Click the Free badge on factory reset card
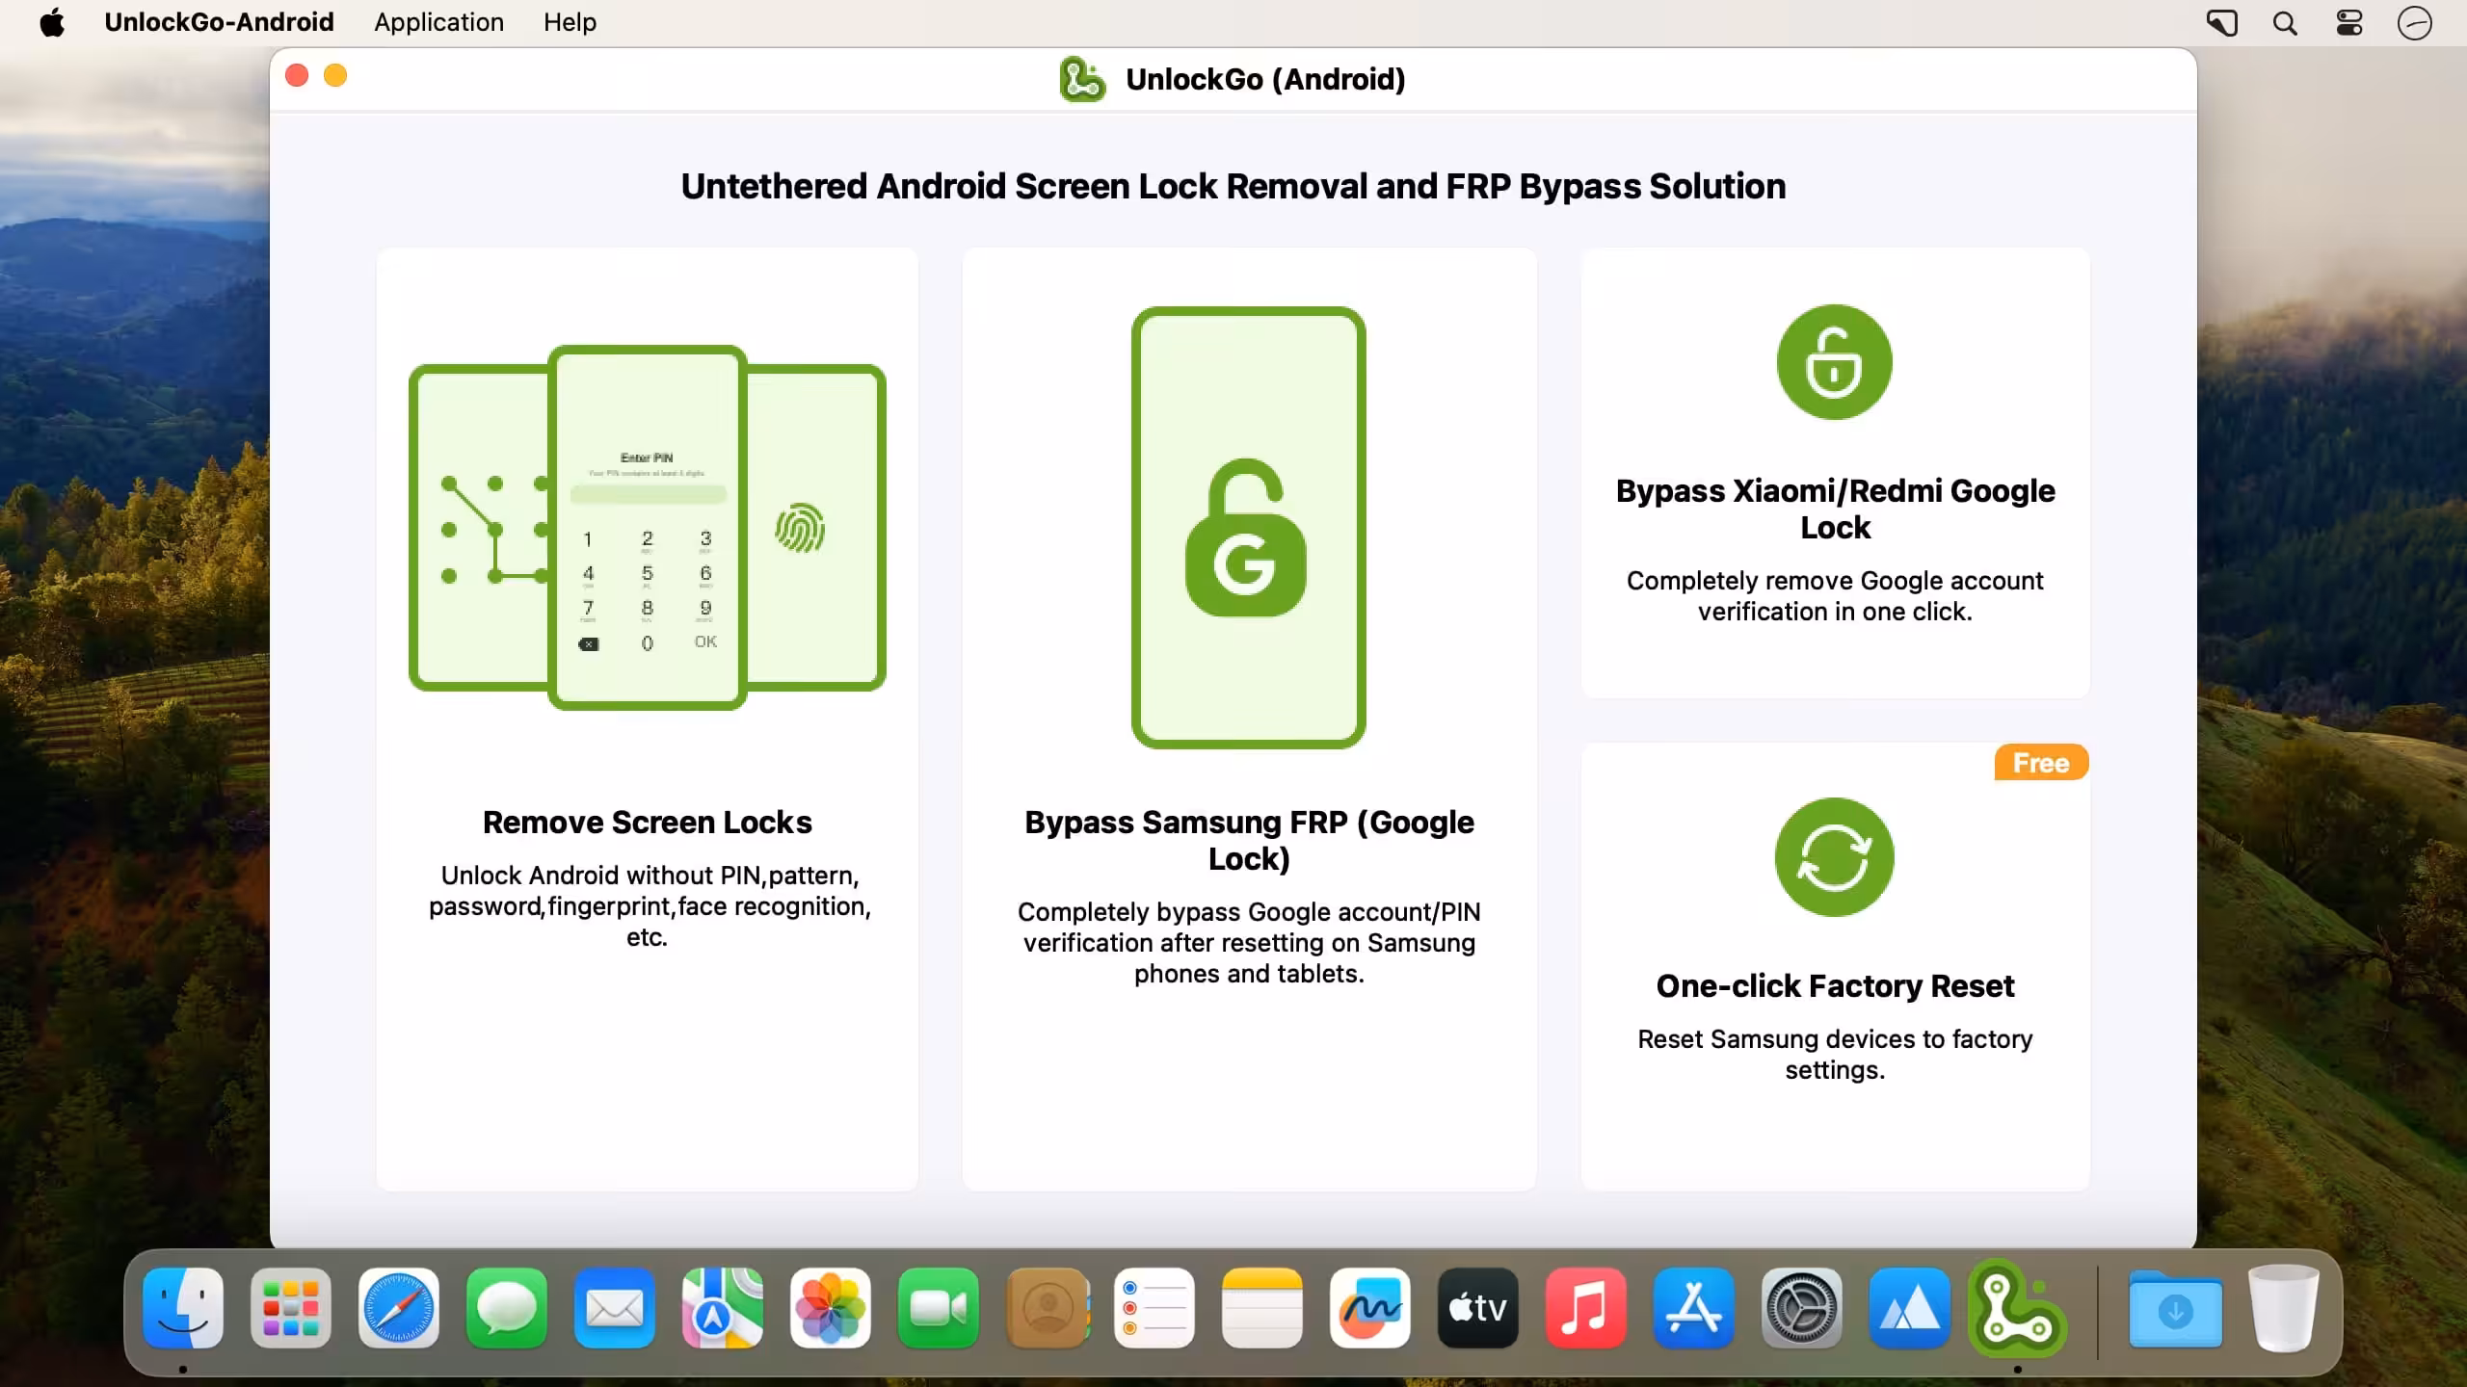Screen dimensions: 2467x1387 coord(2041,762)
